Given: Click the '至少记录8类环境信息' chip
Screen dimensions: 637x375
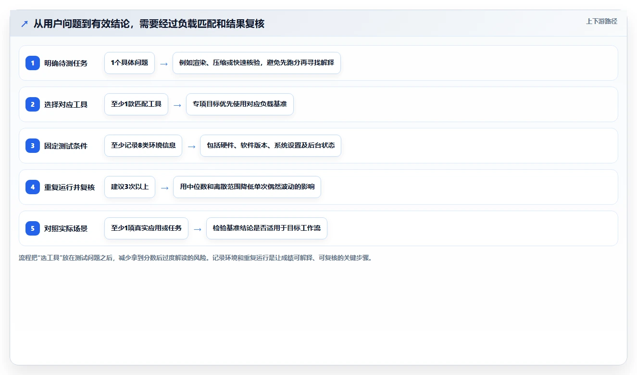Looking at the screenshot, I should pos(143,146).
